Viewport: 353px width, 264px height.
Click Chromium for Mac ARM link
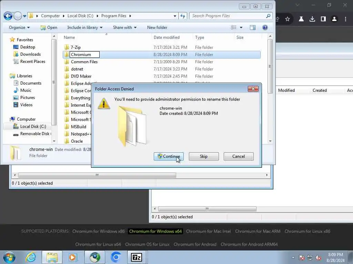[x=258, y=231]
